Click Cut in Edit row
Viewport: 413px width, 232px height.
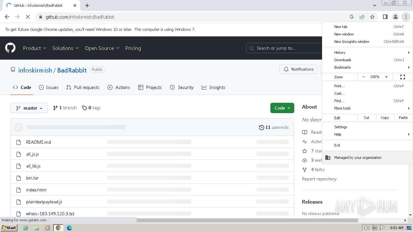(367, 118)
